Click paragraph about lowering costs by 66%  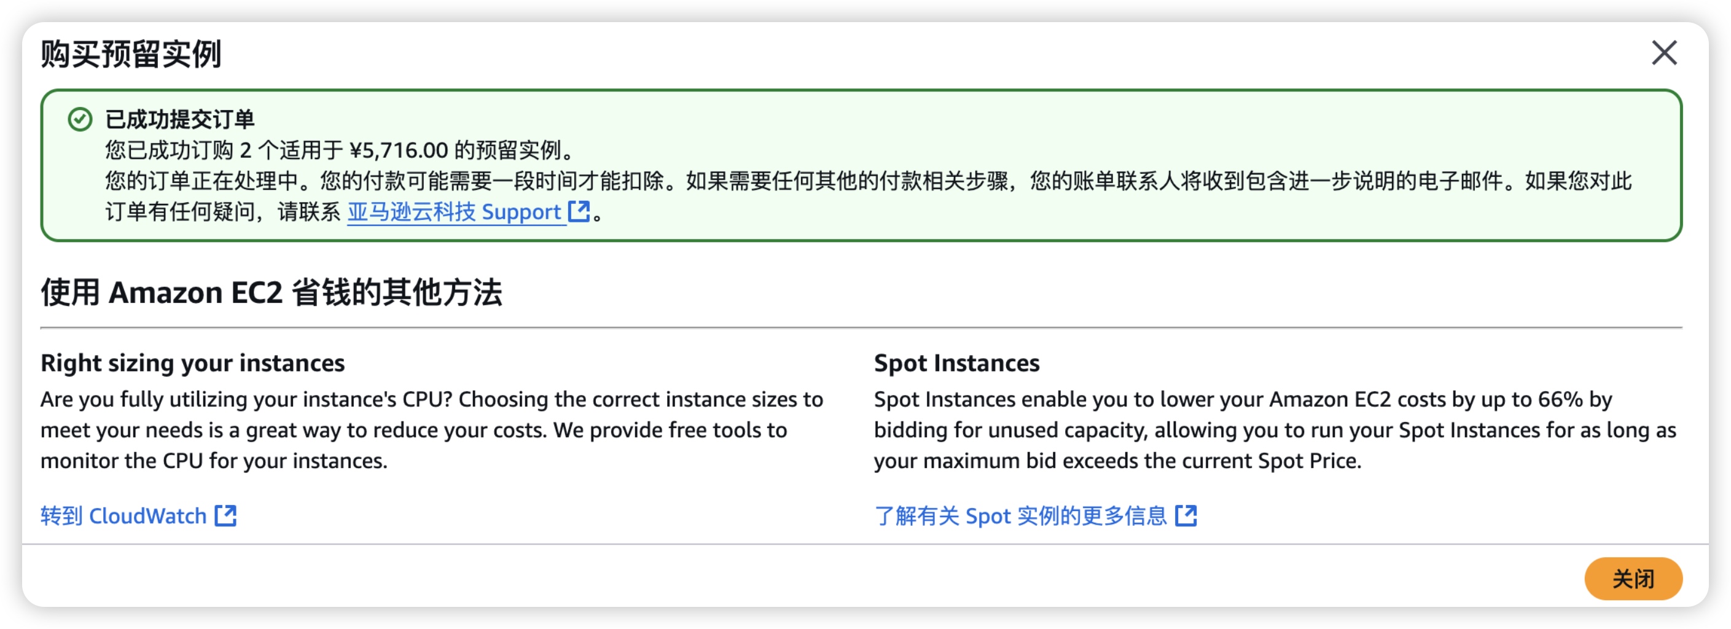click(x=1275, y=430)
